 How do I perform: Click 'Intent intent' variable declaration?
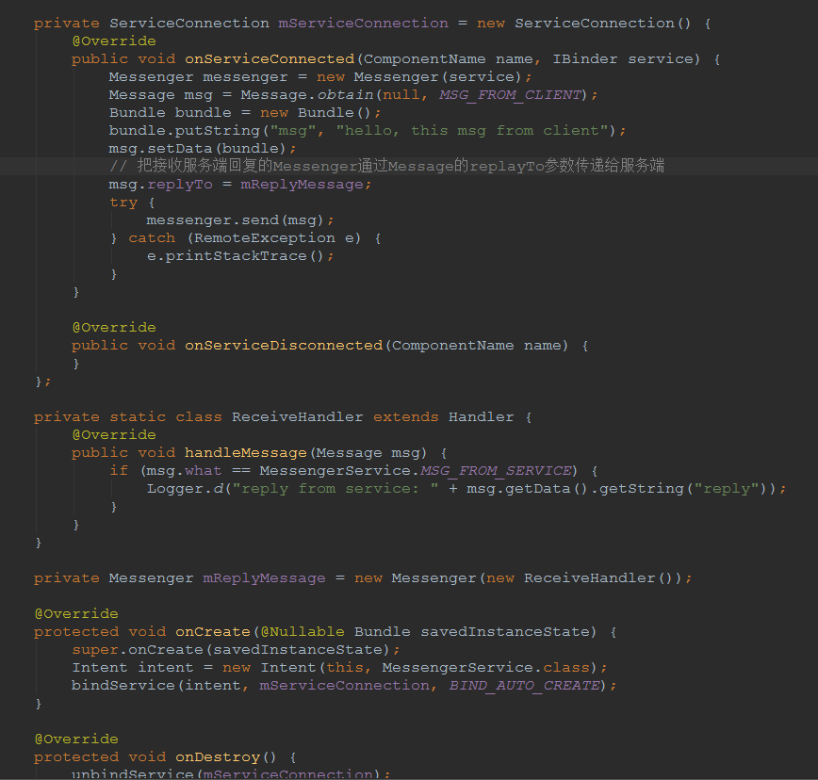point(133,667)
